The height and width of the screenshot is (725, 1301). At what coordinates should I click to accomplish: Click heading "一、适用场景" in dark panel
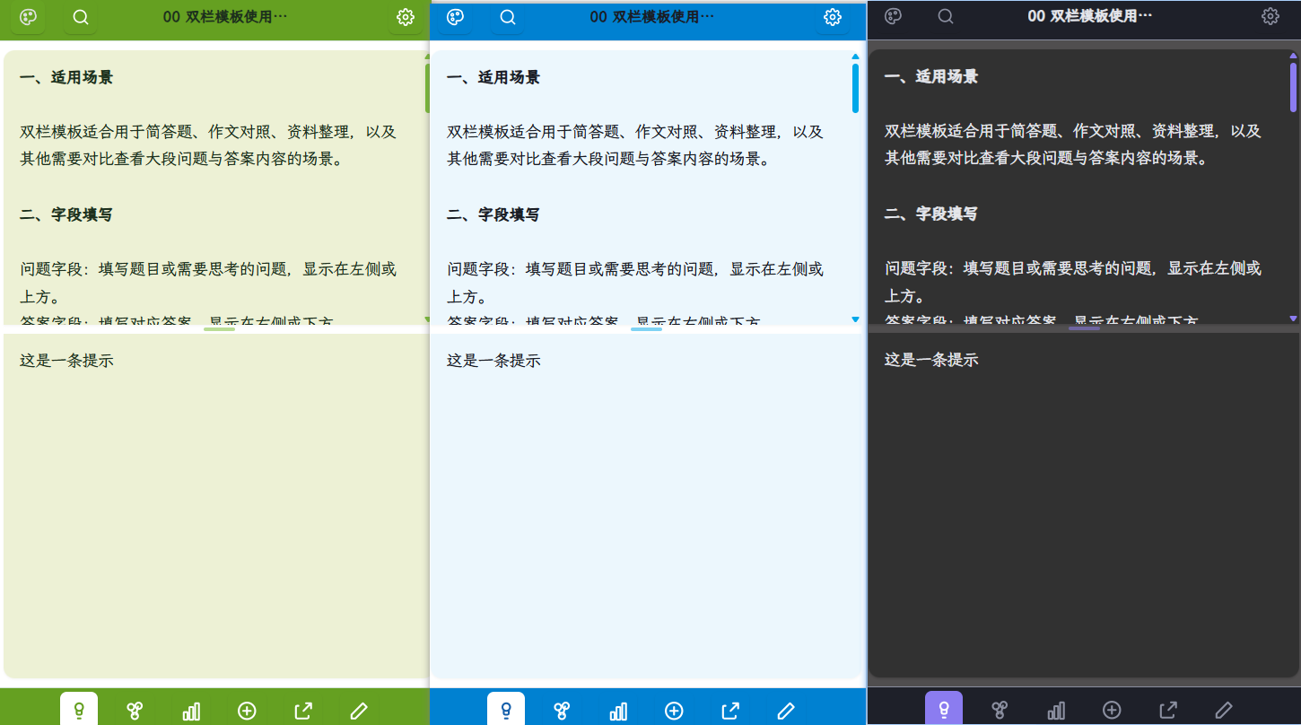click(x=931, y=76)
